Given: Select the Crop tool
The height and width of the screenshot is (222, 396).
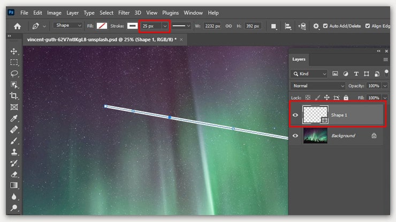Looking at the screenshot, I should point(14,96).
